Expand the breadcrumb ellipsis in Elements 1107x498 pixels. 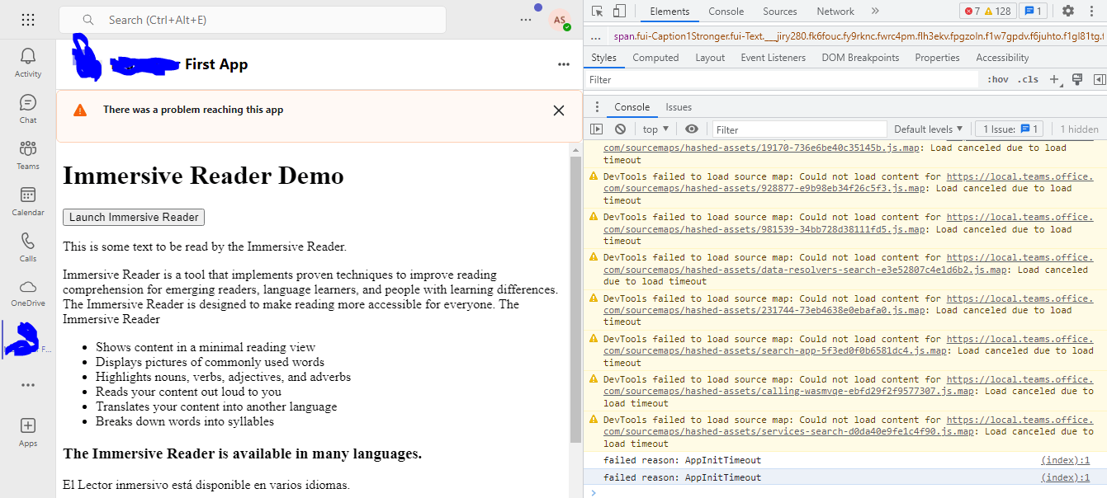596,37
